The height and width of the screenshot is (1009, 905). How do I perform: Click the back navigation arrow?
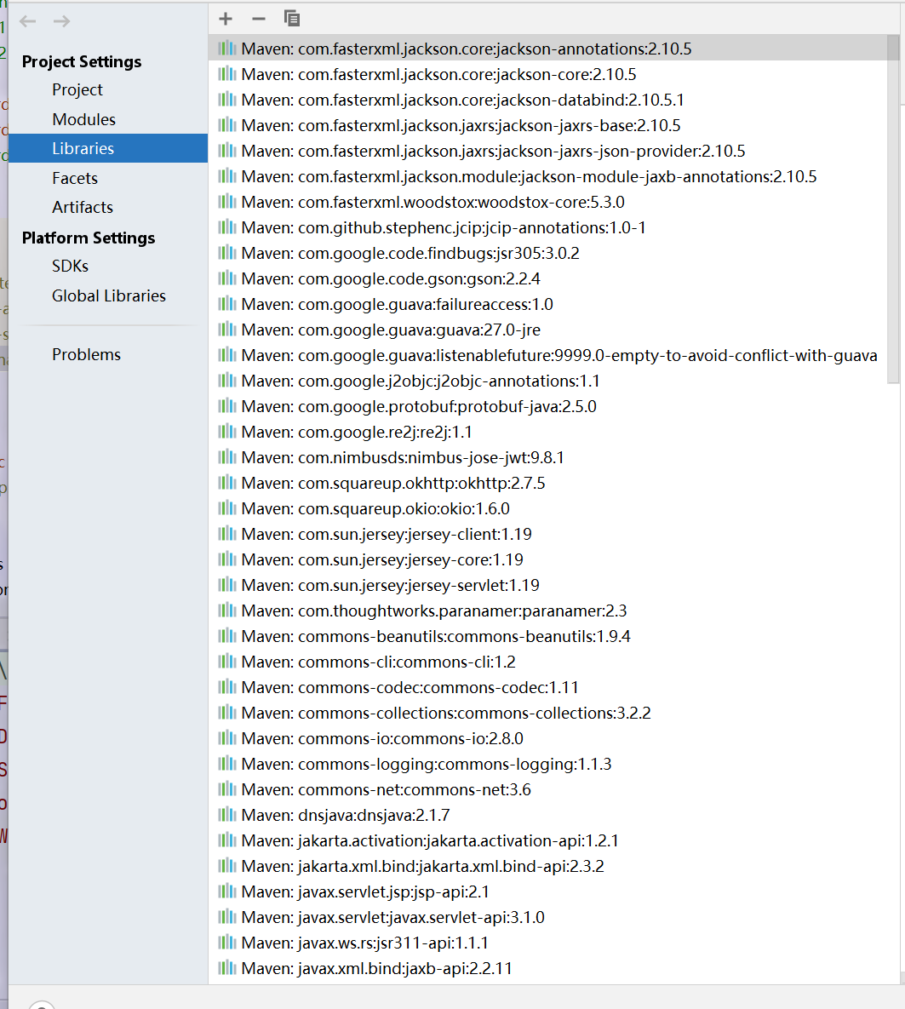point(27,20)
